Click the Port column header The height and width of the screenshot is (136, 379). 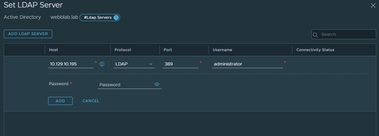168,50
